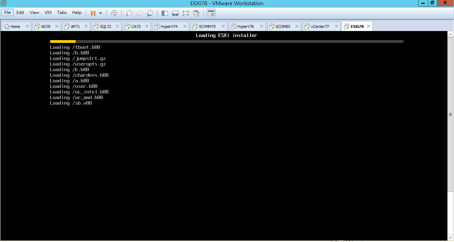Open the Tabs menu
454x242 pixels.
click(x=62, y=13)
